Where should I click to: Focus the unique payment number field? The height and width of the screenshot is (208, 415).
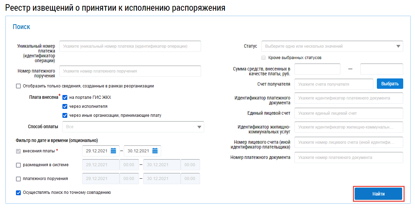[x=130, y=46]
